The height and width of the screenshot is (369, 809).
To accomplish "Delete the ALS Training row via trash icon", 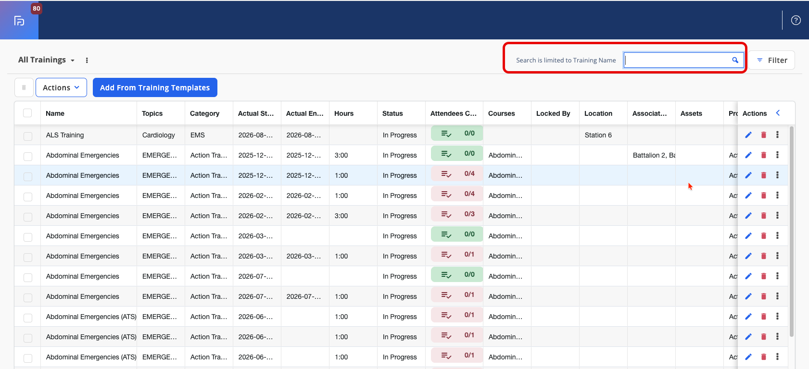I will tap(763, 135).
